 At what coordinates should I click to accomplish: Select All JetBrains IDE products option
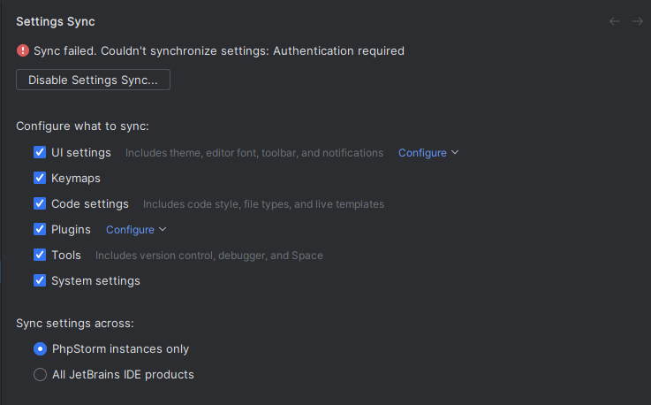click(40, 375)
